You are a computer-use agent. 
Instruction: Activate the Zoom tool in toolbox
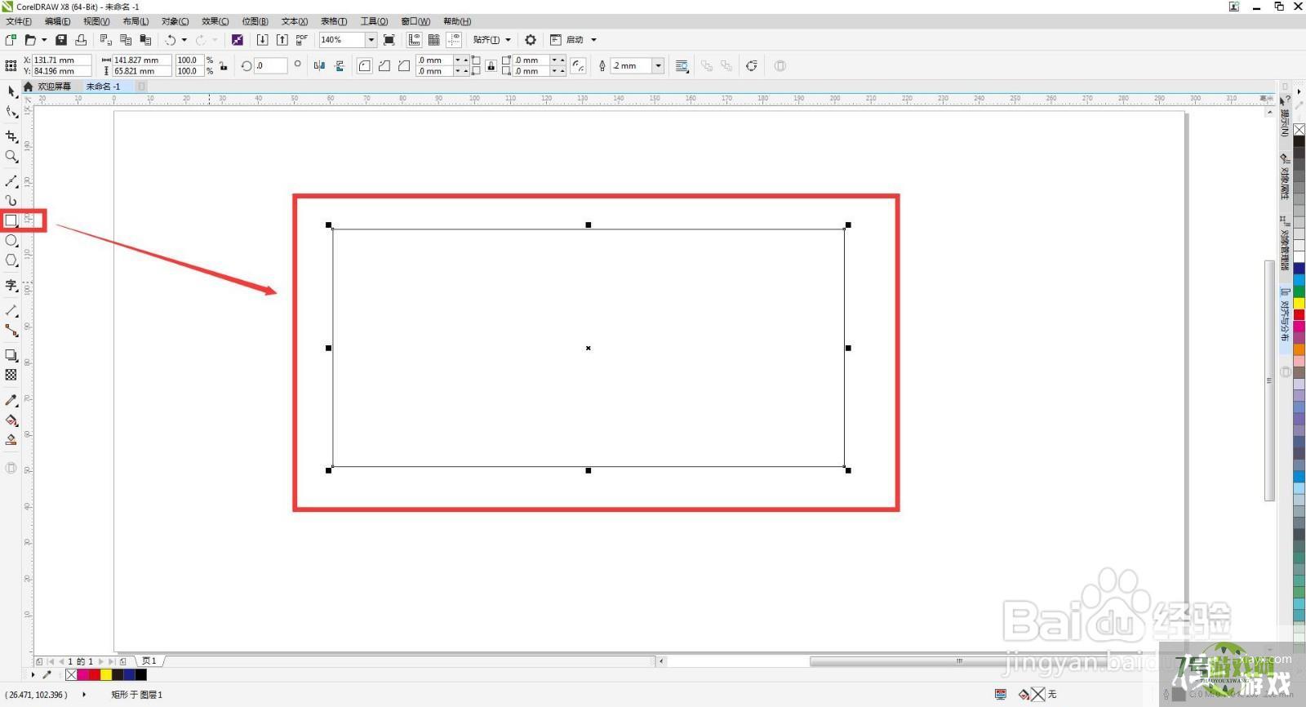pos(11,156)
